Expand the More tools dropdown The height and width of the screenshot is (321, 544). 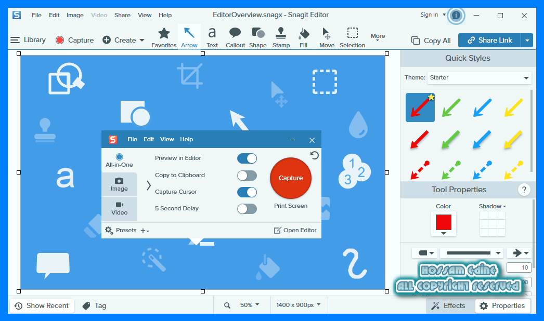coord(378,37)
